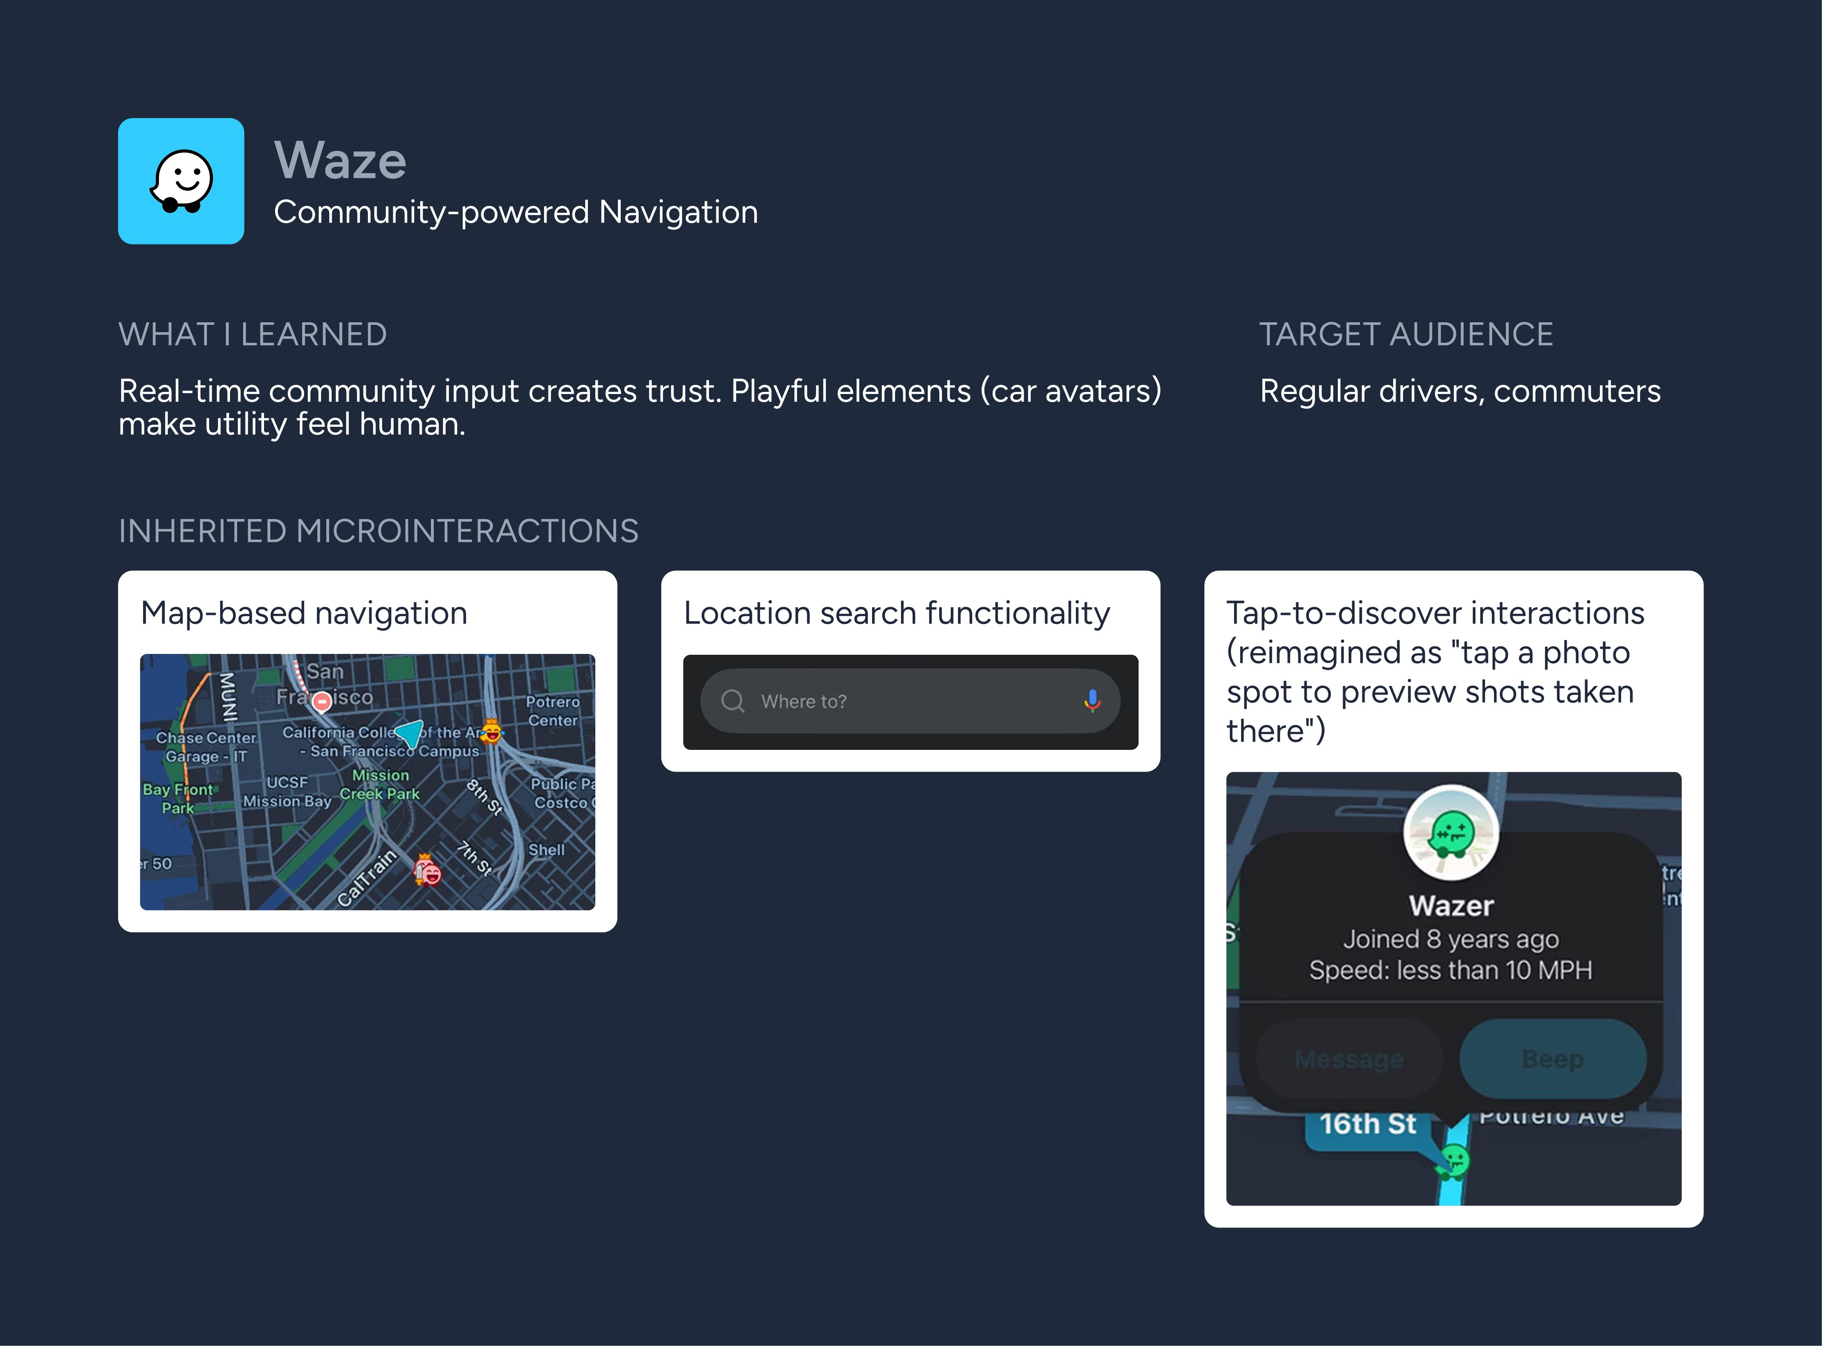
Task: Click the Mission Creek Park map label
Action: (x=380, y=785)
